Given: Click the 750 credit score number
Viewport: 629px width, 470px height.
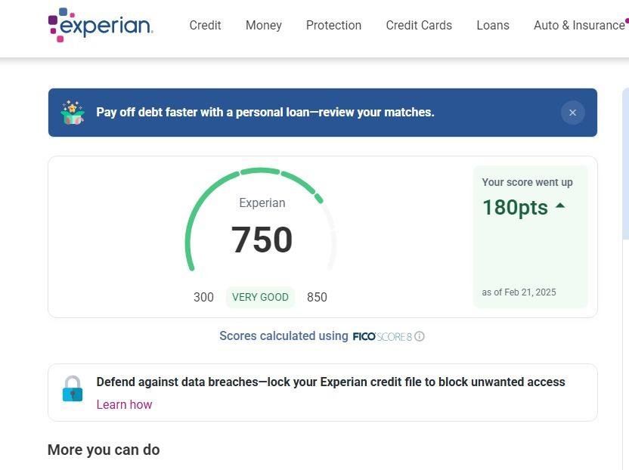Looking at the screenshot, I should pyautogui.click(x=262, y=240).
